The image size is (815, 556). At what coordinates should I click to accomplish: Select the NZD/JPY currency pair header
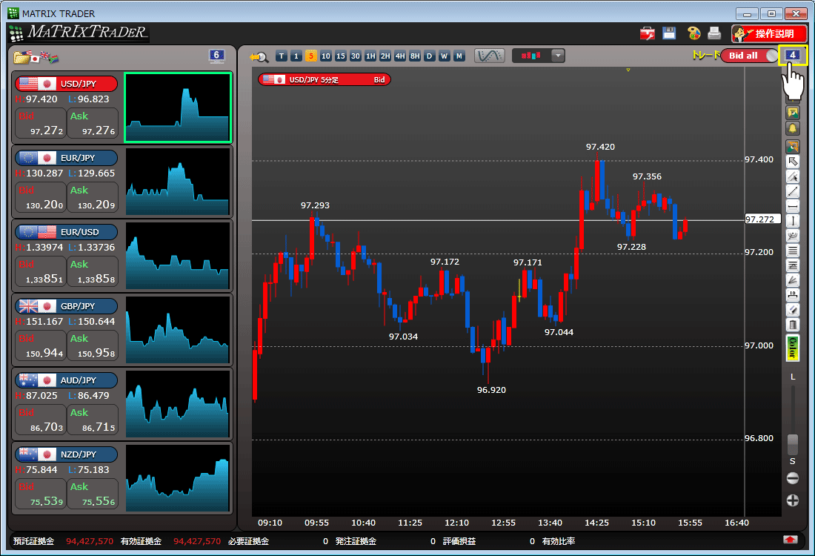67,454
